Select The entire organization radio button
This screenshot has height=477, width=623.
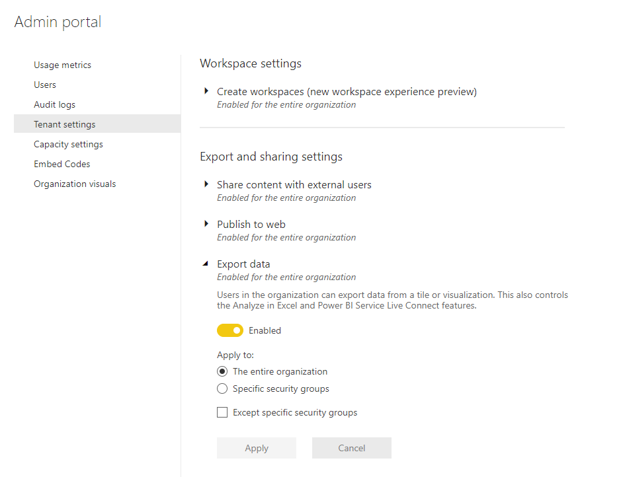222,371
